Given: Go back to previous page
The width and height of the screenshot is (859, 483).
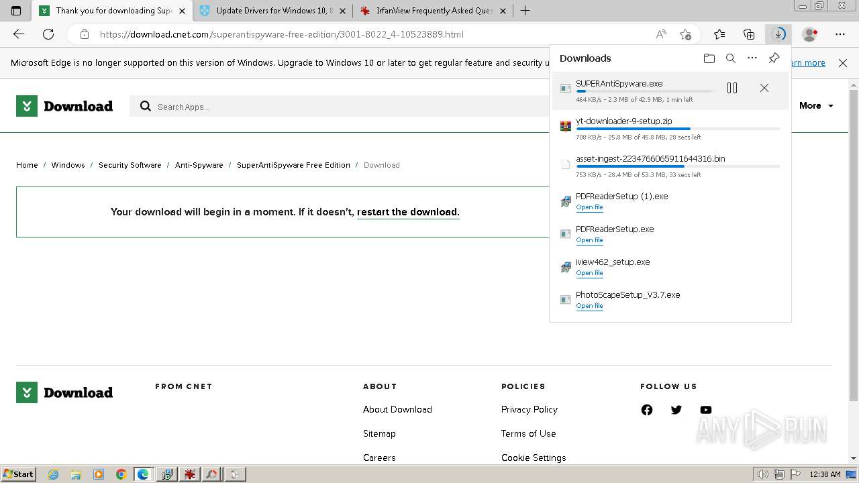Looking at the screenshot, I should 19,34.
